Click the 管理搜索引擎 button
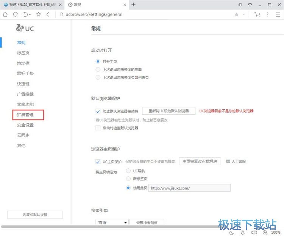This screenshot has width=284, height=236. coord(147,222)
